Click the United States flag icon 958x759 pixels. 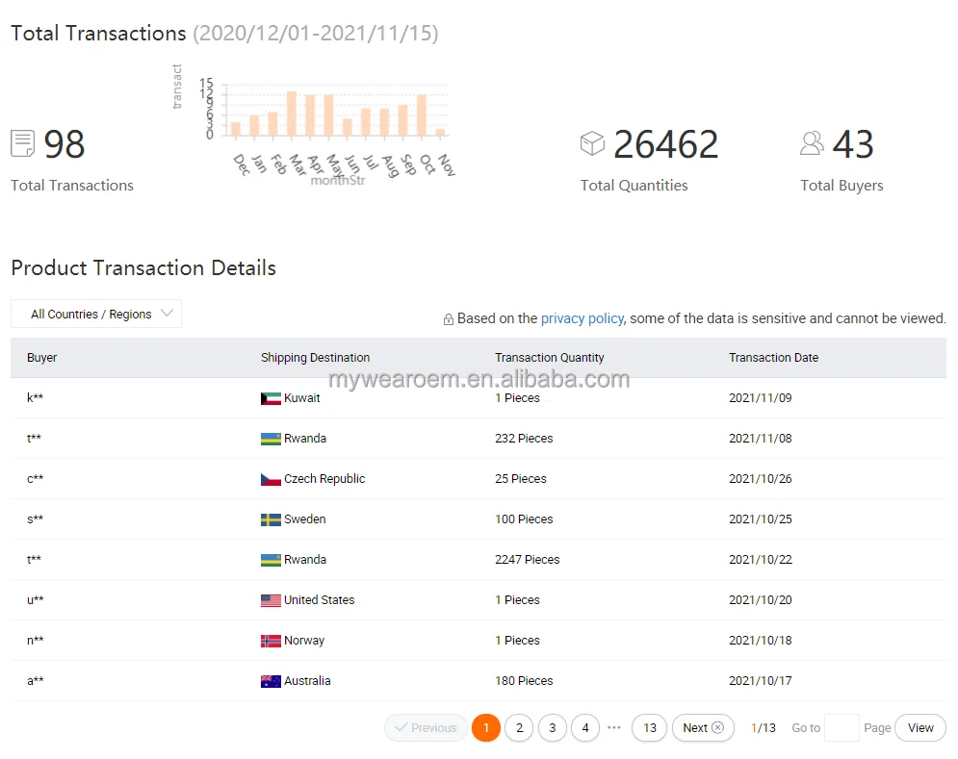point(271,600)
